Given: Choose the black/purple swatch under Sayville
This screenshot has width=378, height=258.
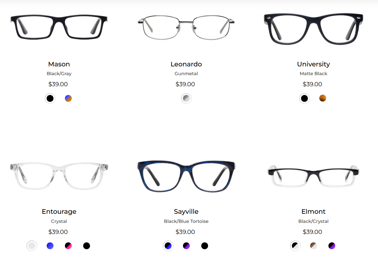Looking at the screenshot, I should (186, 246).
